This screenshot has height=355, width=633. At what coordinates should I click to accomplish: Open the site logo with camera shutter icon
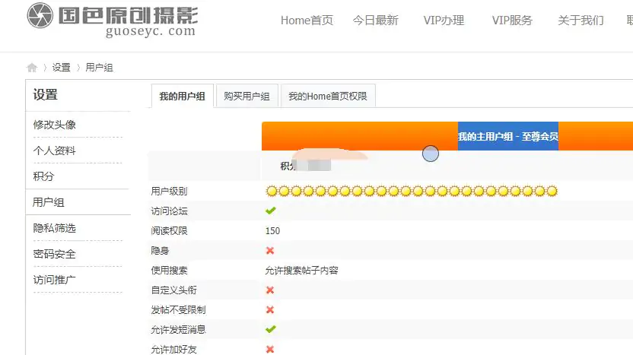[113, 20]
